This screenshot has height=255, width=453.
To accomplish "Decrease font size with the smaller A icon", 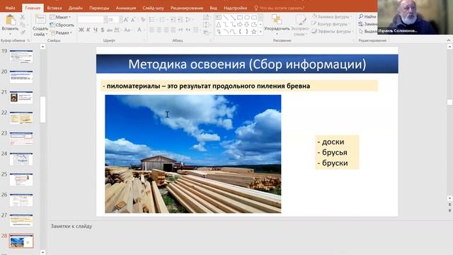I will pyautogui.click(x=133, y=20).
